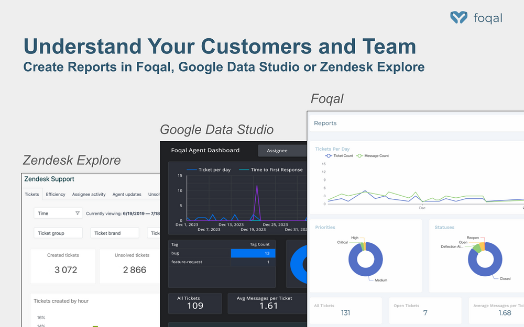Screen dimensions: 524x327
Task: Click the Foqal Agent Dashboard title
Action: [205, 150]
